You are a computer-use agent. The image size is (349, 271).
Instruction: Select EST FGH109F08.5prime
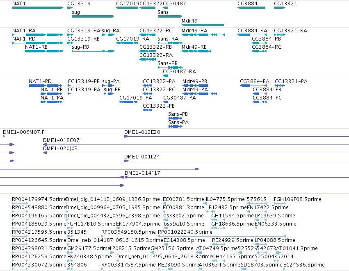click(298, 199)
